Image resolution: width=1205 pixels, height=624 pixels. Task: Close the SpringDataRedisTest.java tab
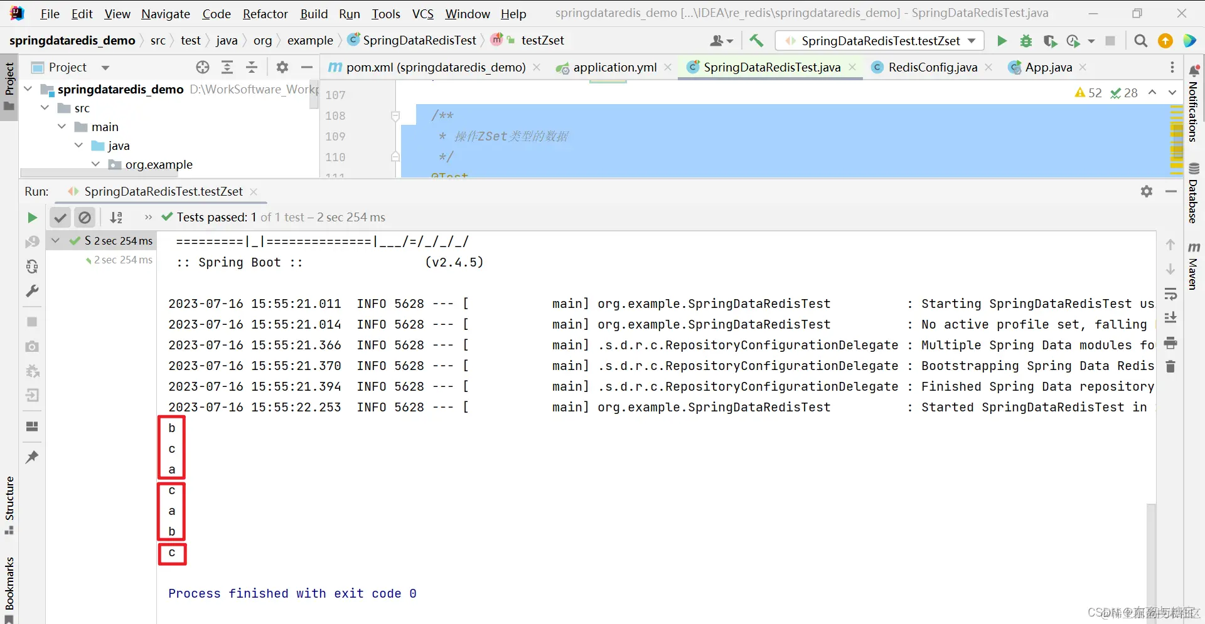click(x=852, y=67)
